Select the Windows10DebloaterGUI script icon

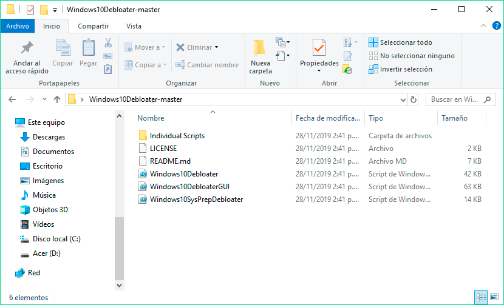[143, 187]
